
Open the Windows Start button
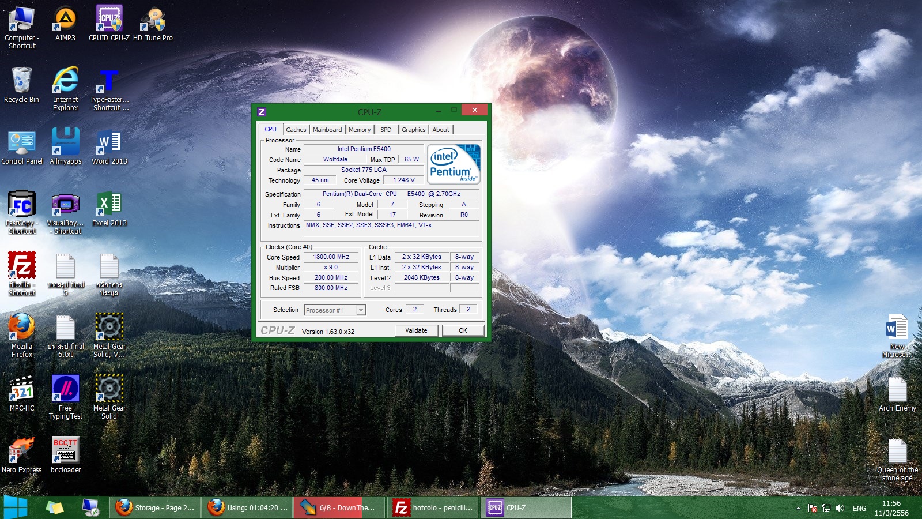point(16,507)
